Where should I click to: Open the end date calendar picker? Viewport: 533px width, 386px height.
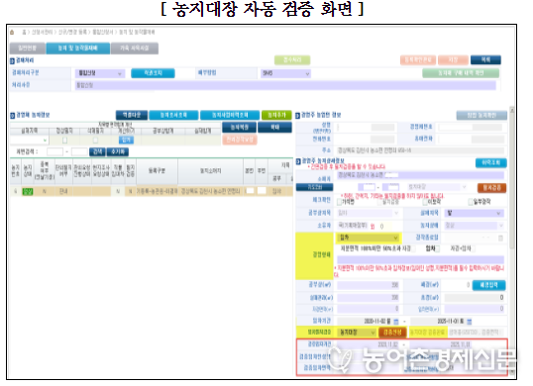470,321
